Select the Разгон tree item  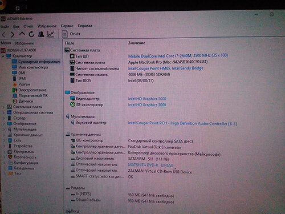[x=21, y=84]
